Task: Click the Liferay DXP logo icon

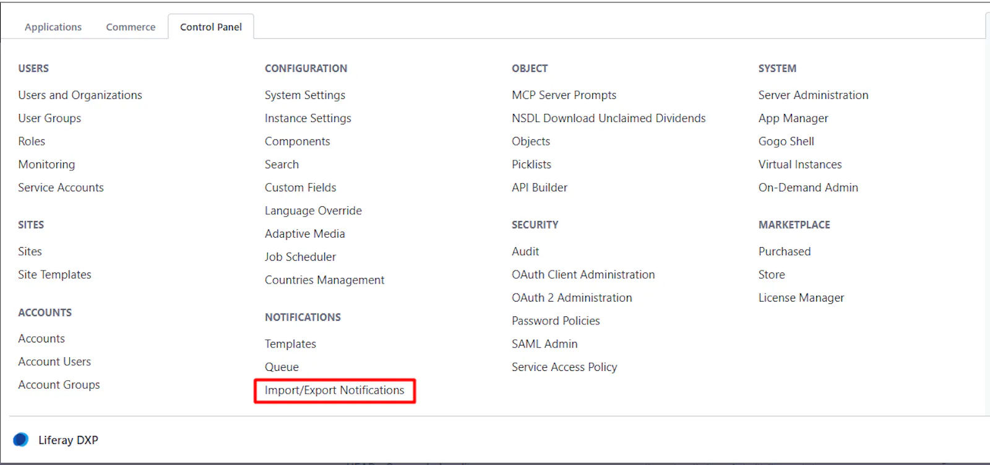Action: (21, 440)
